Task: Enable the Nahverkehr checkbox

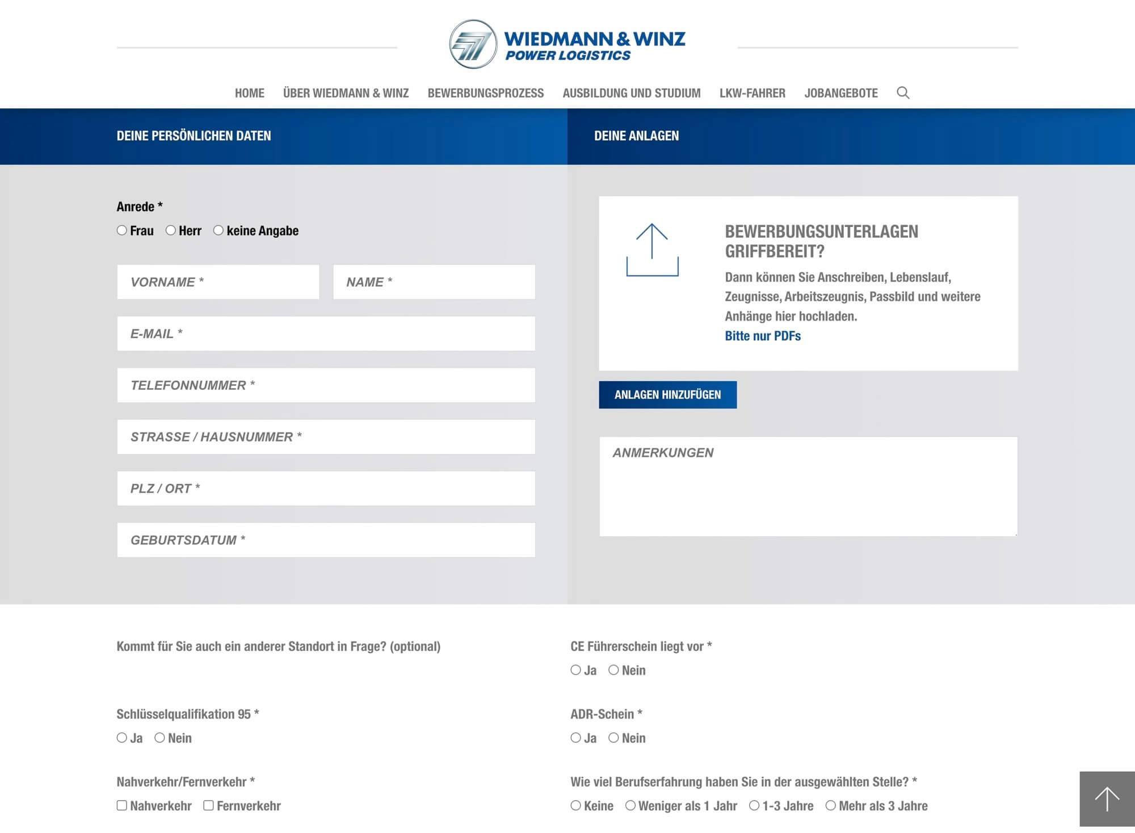Action: (x=122, y=806)
